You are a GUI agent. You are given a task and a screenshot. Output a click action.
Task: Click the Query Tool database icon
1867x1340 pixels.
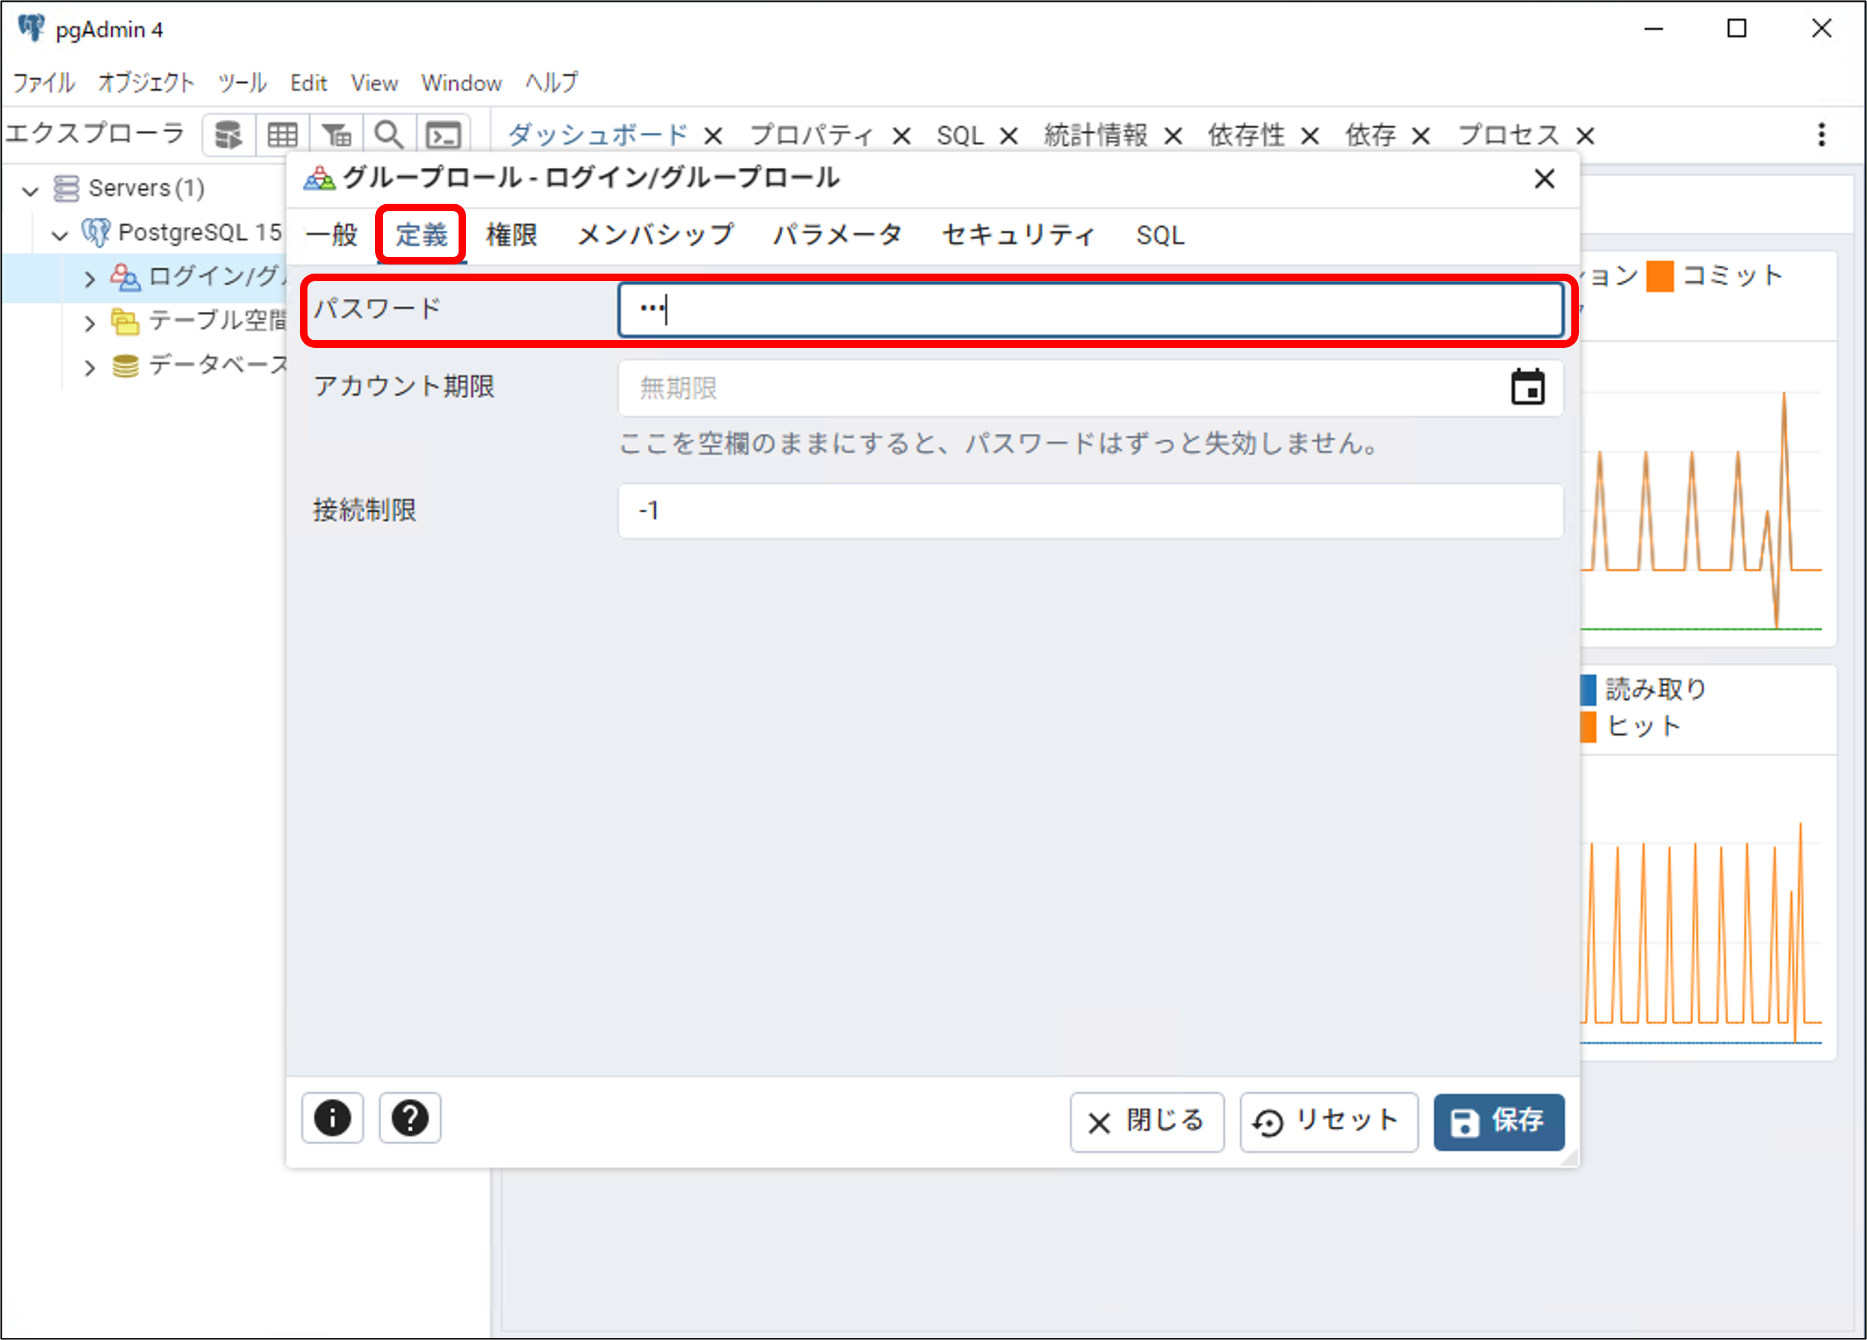pos(228,134)
